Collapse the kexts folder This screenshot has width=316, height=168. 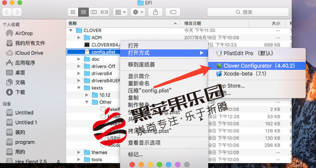(79, 88)
